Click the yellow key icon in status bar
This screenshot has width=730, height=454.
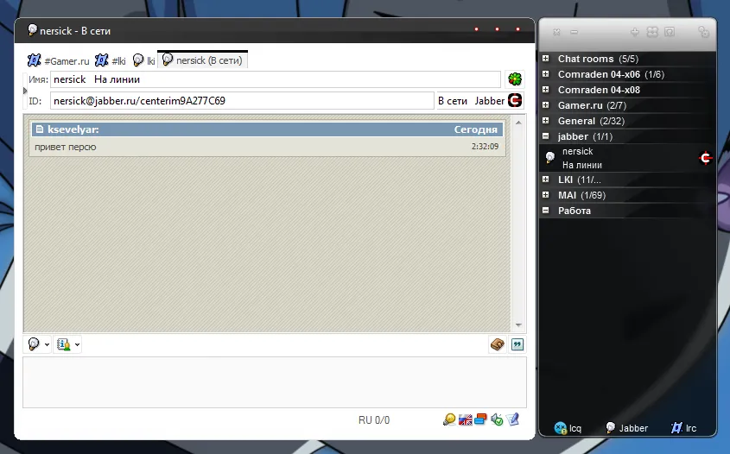(449, 420)
